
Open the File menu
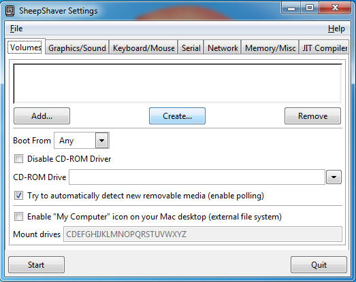16,29
